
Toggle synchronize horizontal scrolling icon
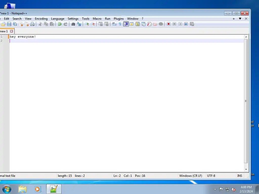click(x=106, y=24)
